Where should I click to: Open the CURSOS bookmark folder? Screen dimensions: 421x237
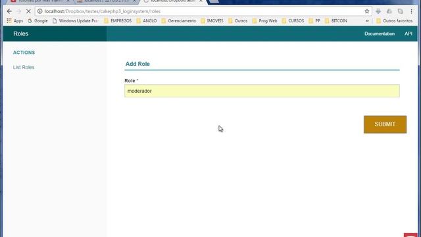[x=293, y=20]
